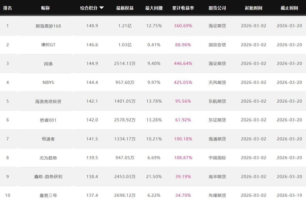The width and height of the screenshot is (306, 204).
Task: Click the 起始时间 column header
Action: [x=253, y=8]
